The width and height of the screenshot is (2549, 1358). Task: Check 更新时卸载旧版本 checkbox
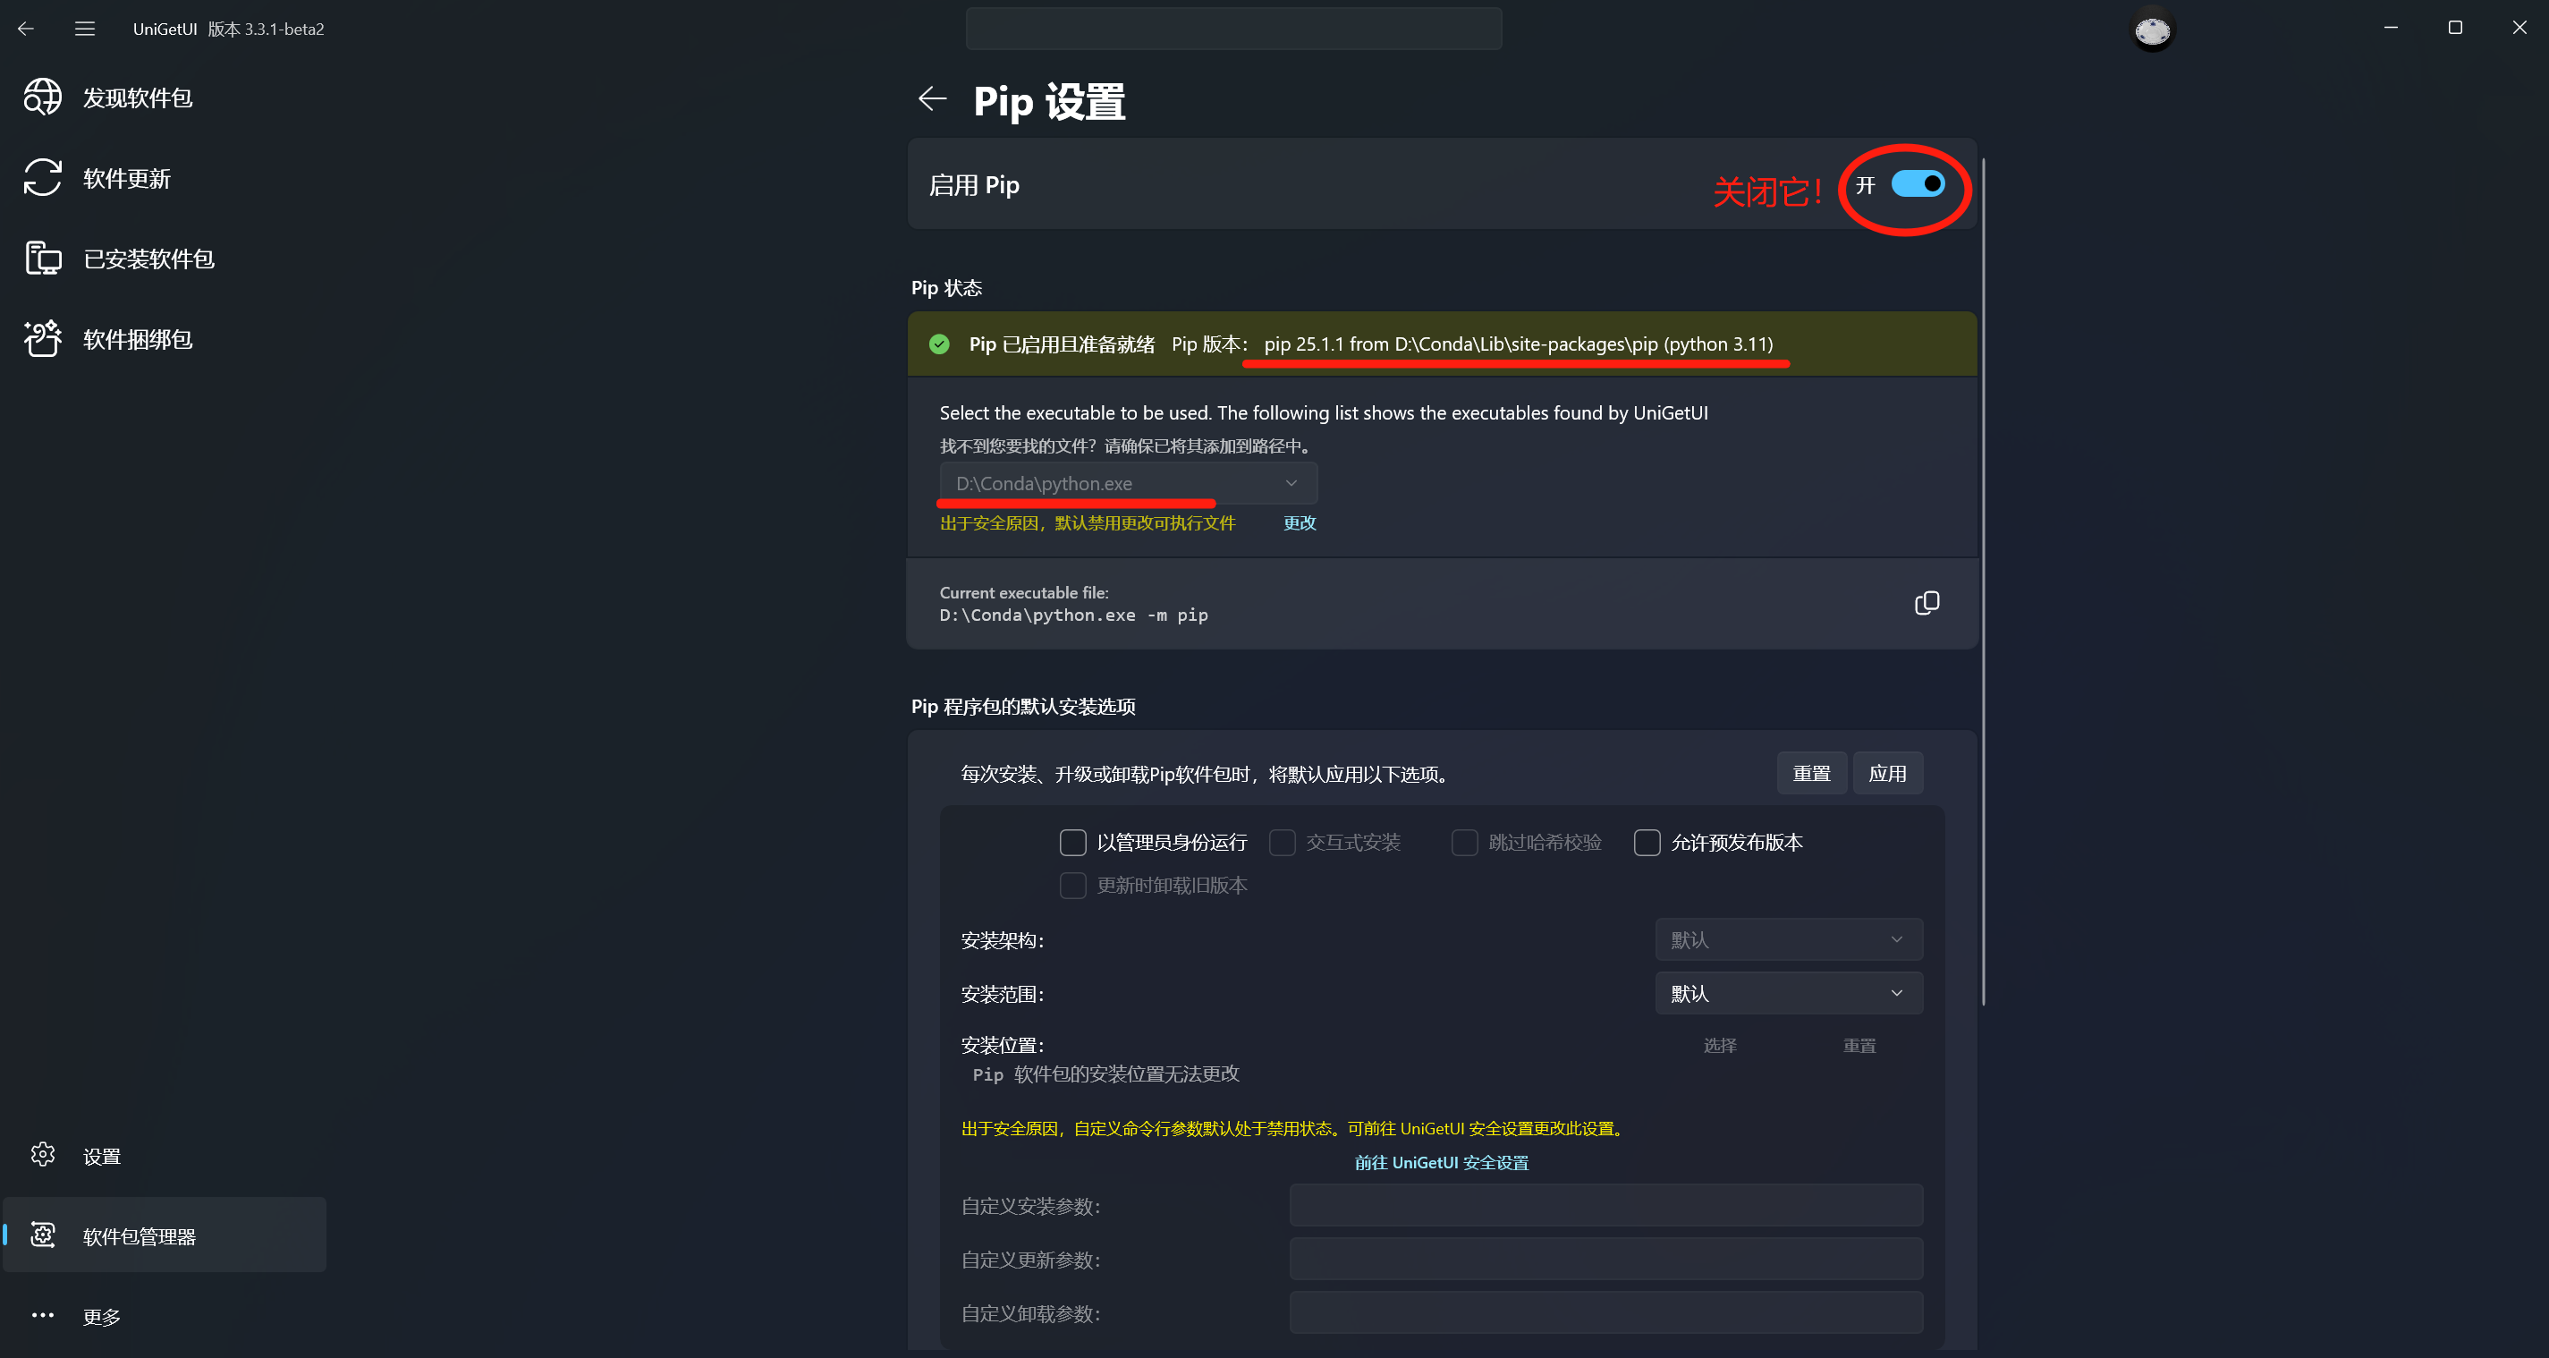[1072, 885]
